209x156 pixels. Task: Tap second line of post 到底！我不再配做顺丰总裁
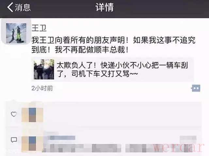click(80, 50)
